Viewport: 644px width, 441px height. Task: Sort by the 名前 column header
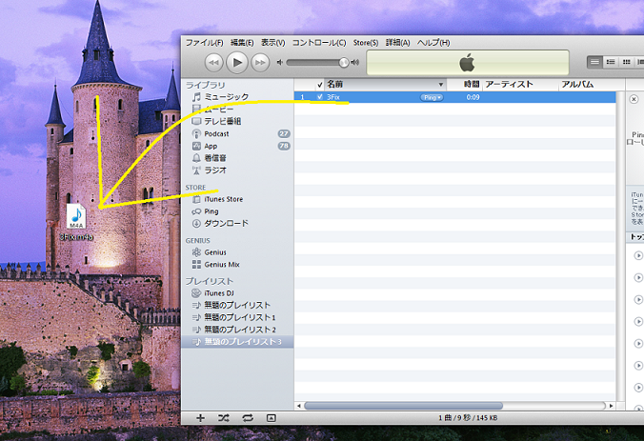385,85
